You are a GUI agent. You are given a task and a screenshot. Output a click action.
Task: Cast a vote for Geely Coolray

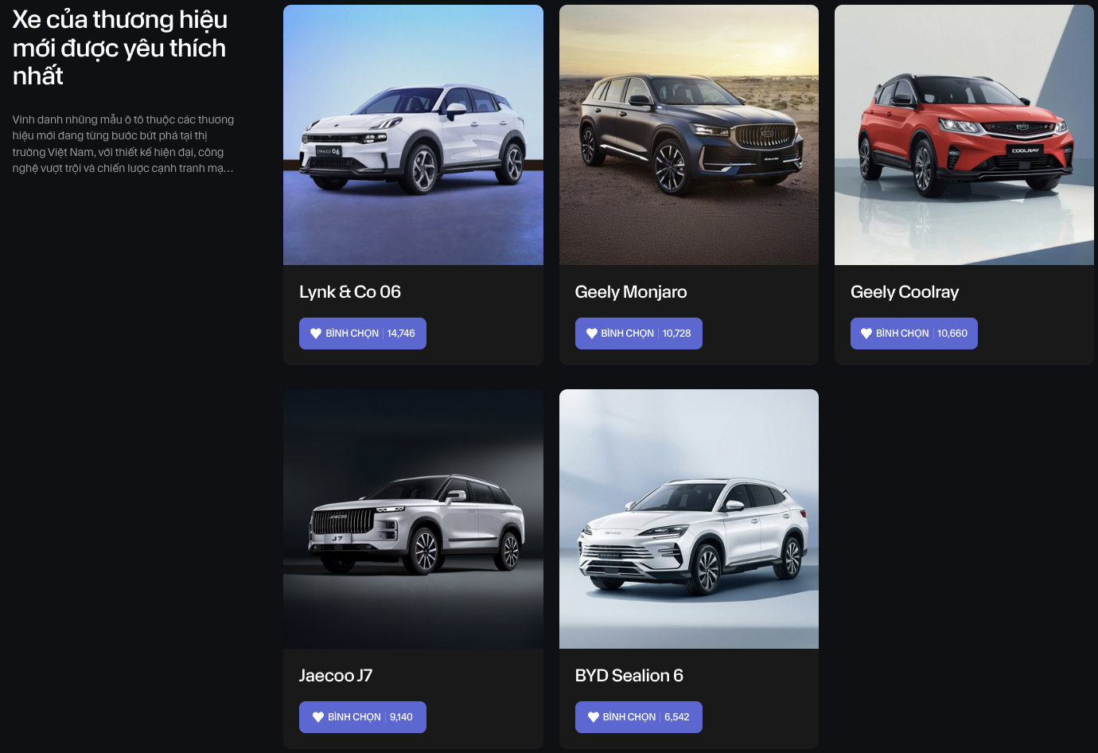pyautogui.click(x=914, y=334)
